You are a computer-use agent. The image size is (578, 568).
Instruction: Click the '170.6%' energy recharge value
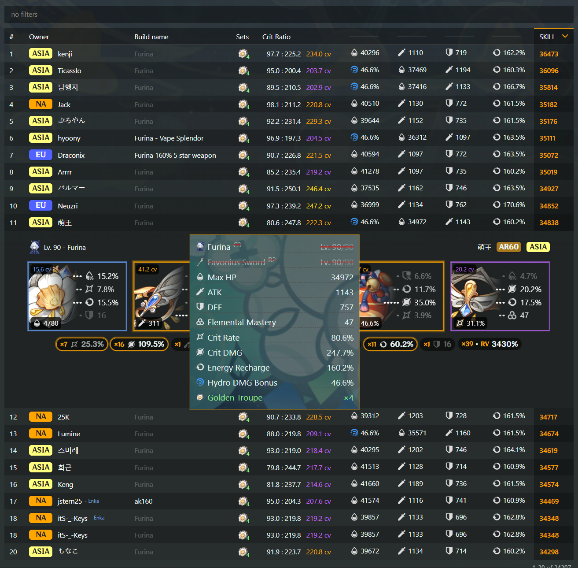[x=514, y=205]
